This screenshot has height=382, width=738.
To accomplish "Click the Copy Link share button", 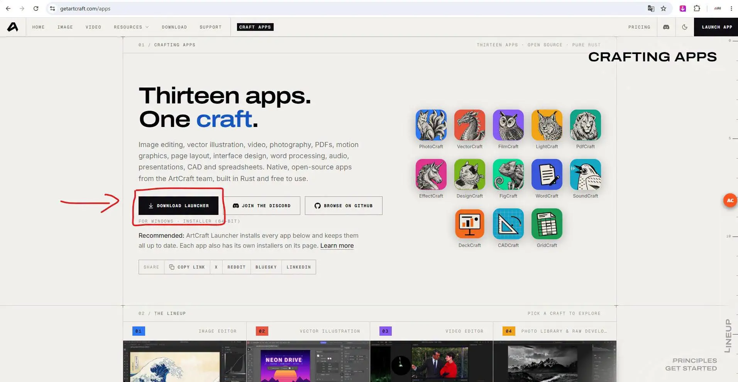I will [x=187, y=267].
